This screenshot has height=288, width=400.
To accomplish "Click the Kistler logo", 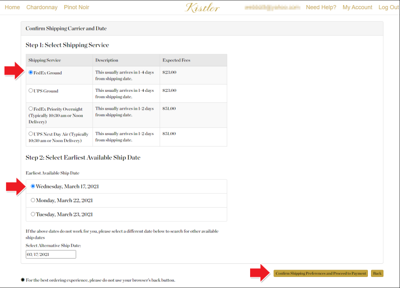I will 202,8.
